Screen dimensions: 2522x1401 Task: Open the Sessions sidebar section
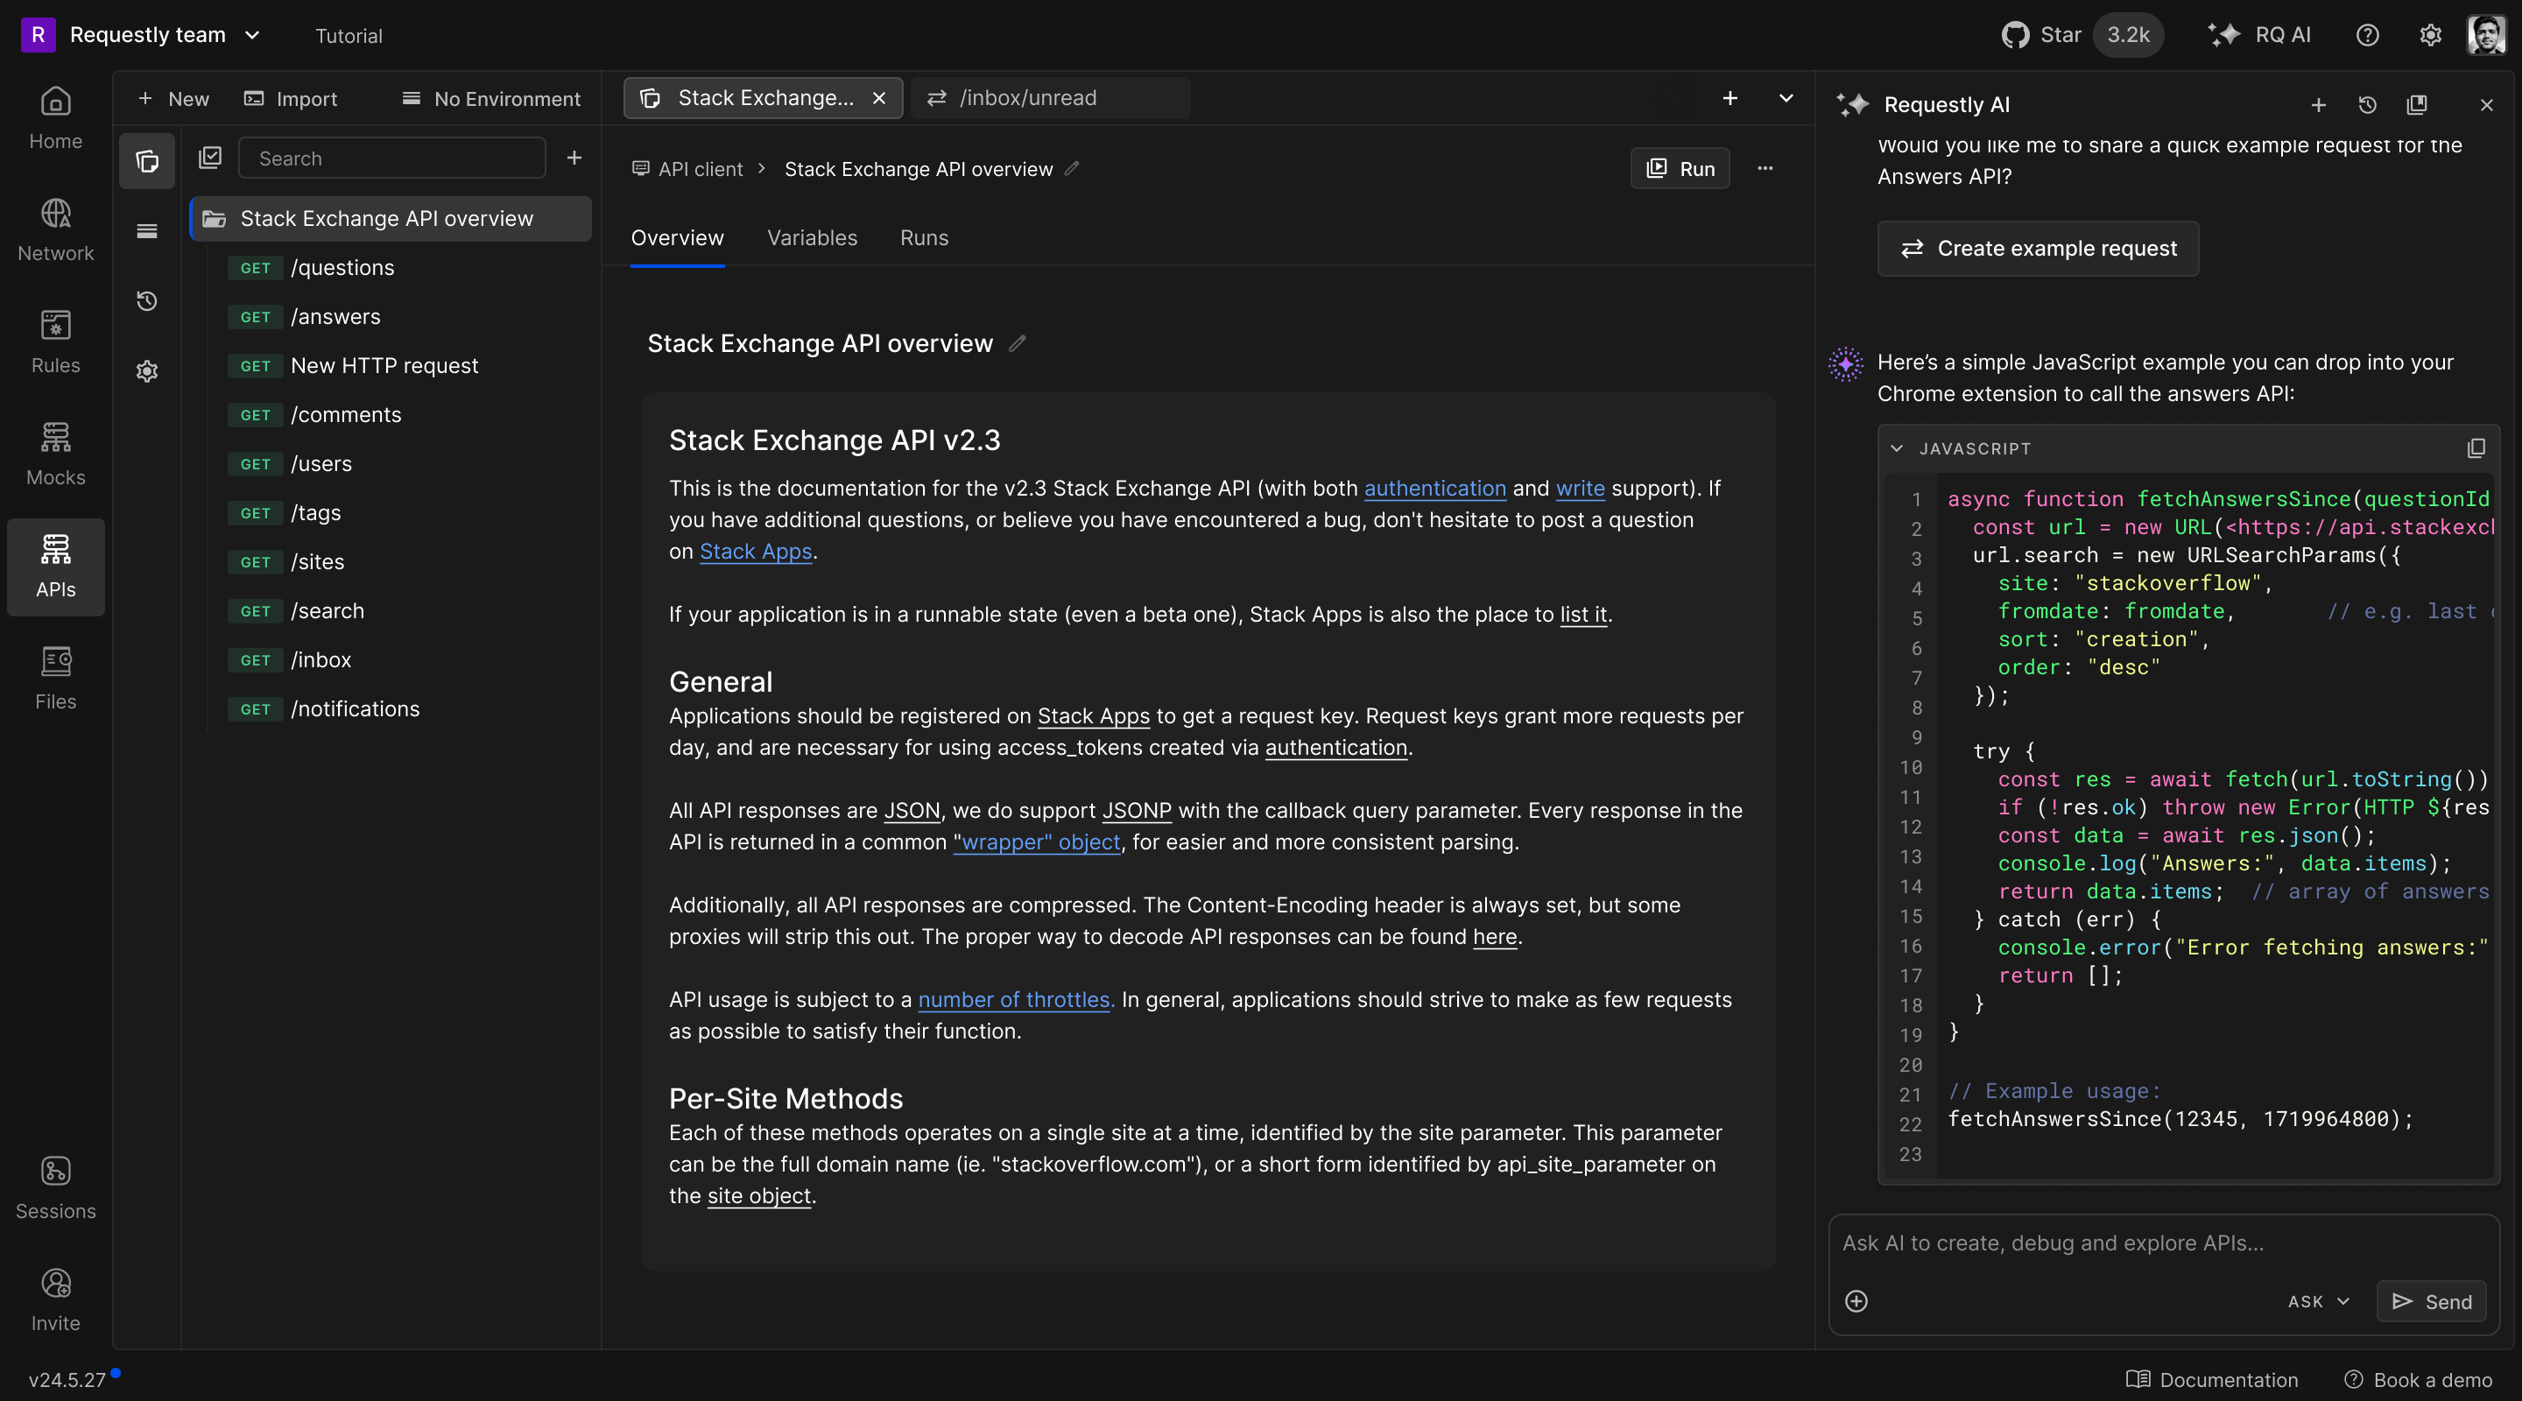pos(56,1188)
